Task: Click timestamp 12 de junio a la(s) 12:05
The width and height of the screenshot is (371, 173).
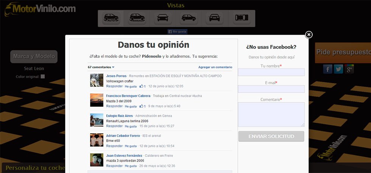Action: point(166,86)
